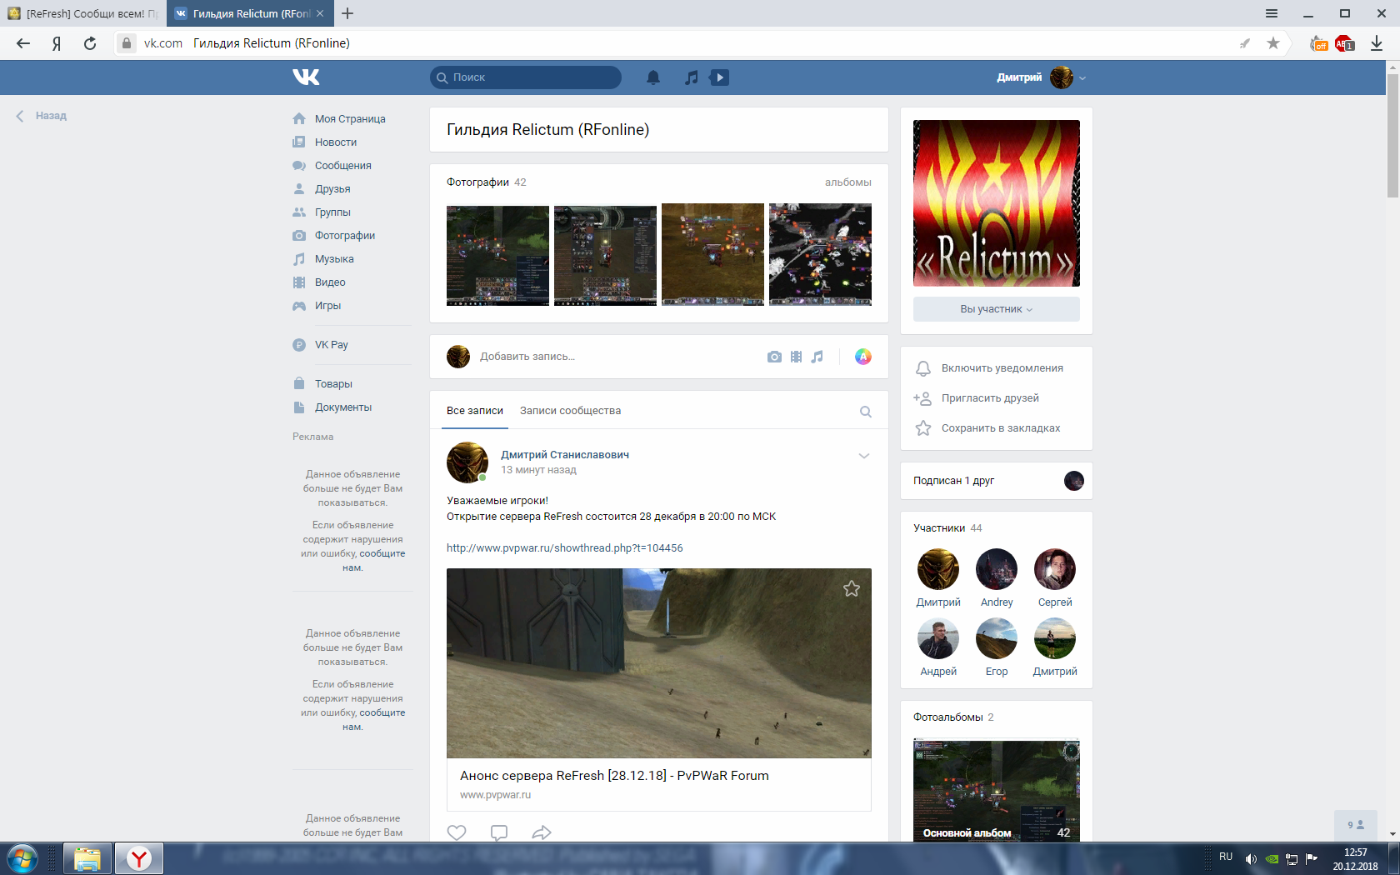Open browser hamburger menu
This screenshot has height=875, width=1400.
click(1272, 13)
